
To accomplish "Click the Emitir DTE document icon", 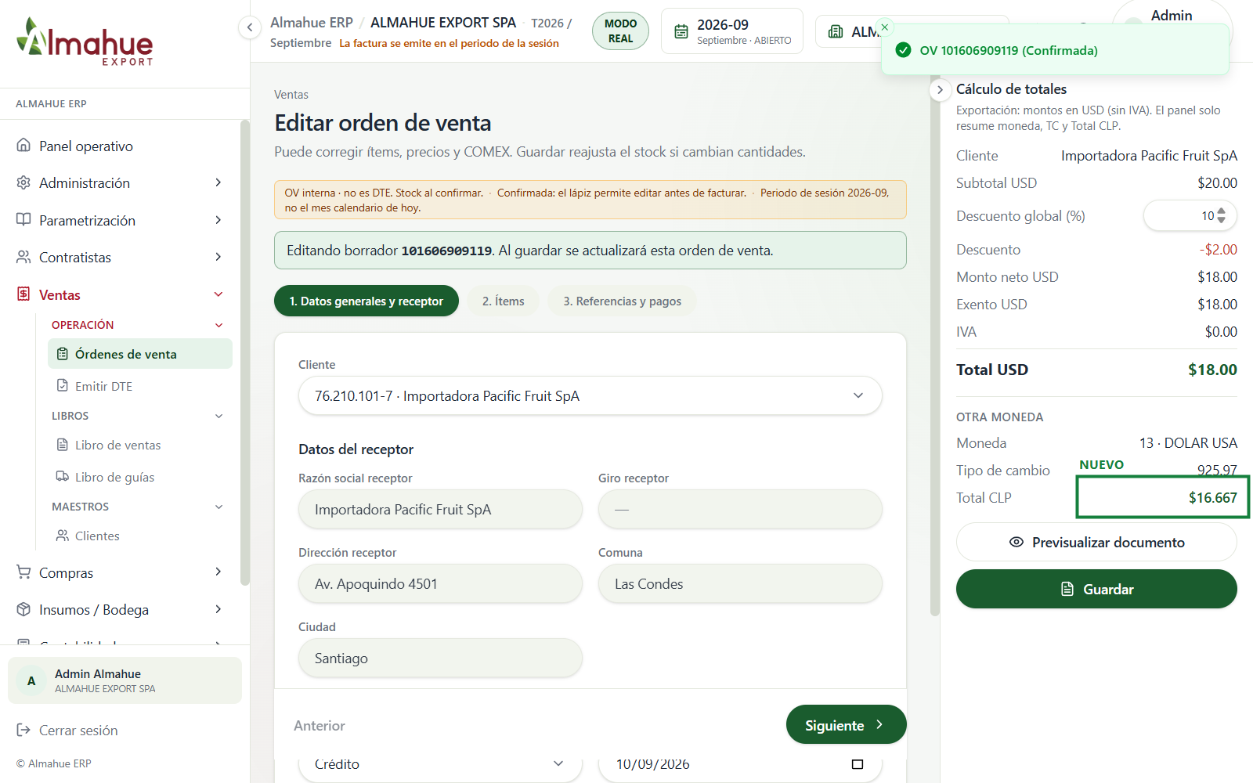I will coord(63,385).
